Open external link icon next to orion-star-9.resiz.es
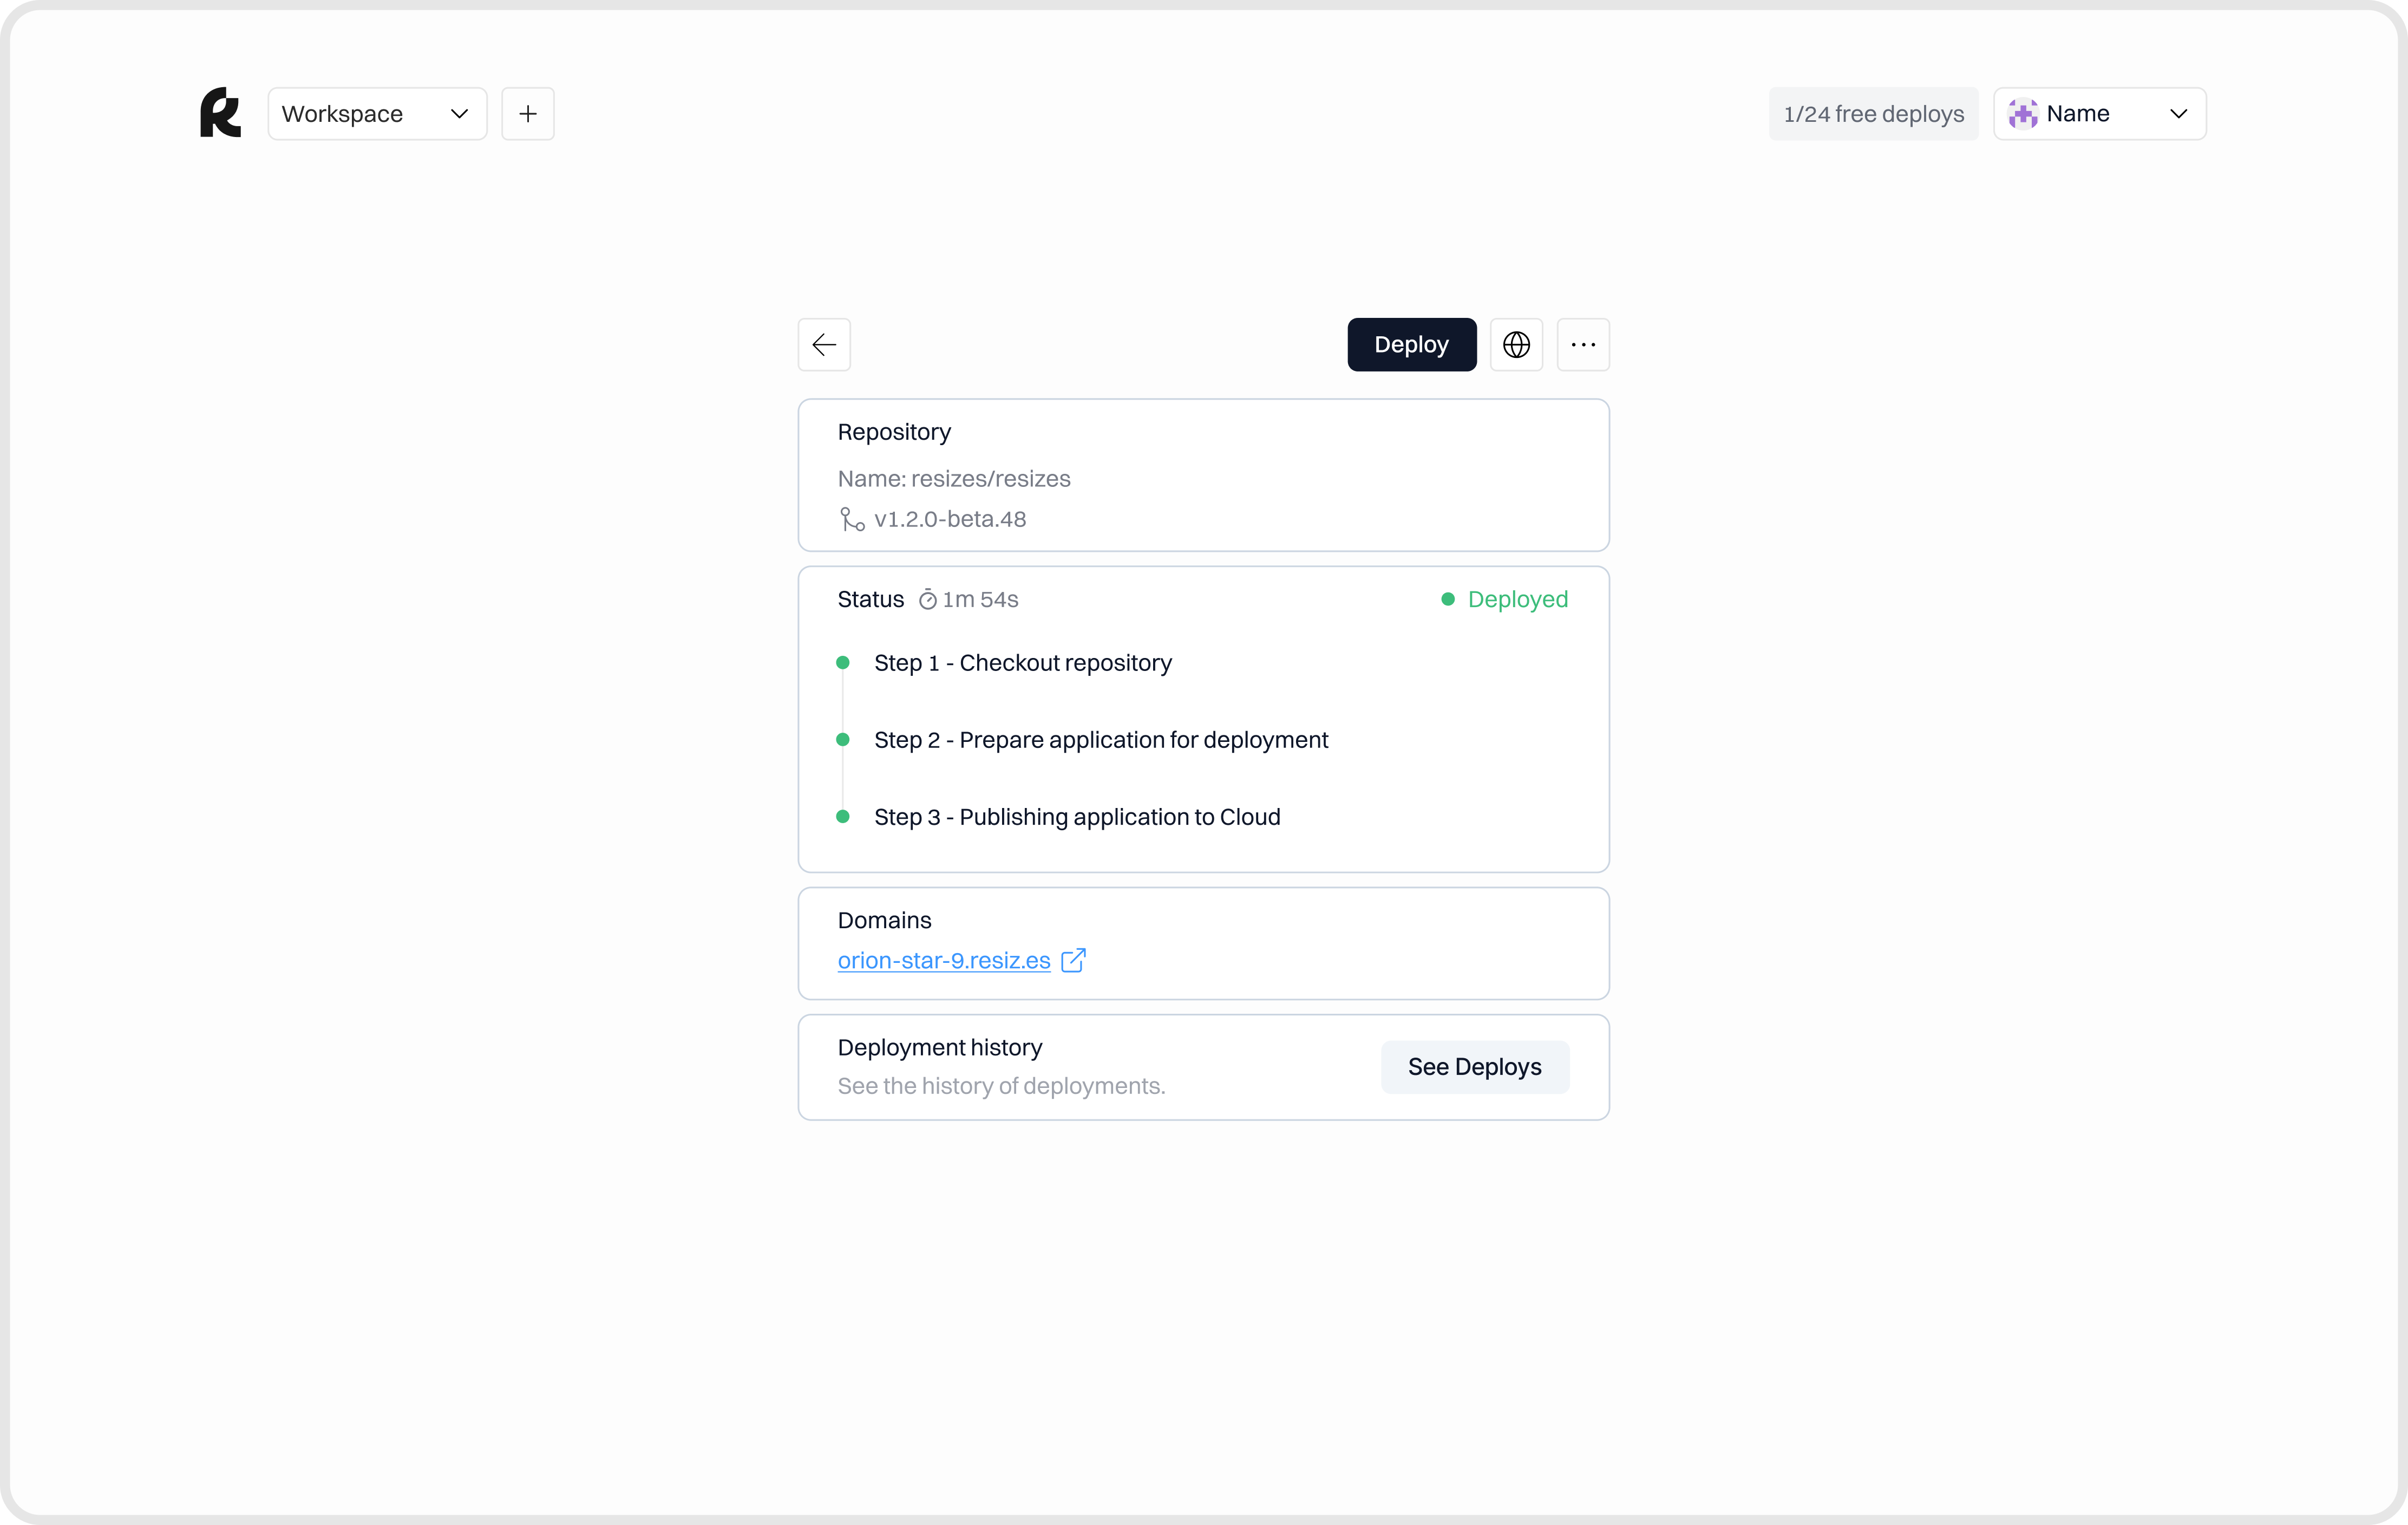 tap(1073, 961)
